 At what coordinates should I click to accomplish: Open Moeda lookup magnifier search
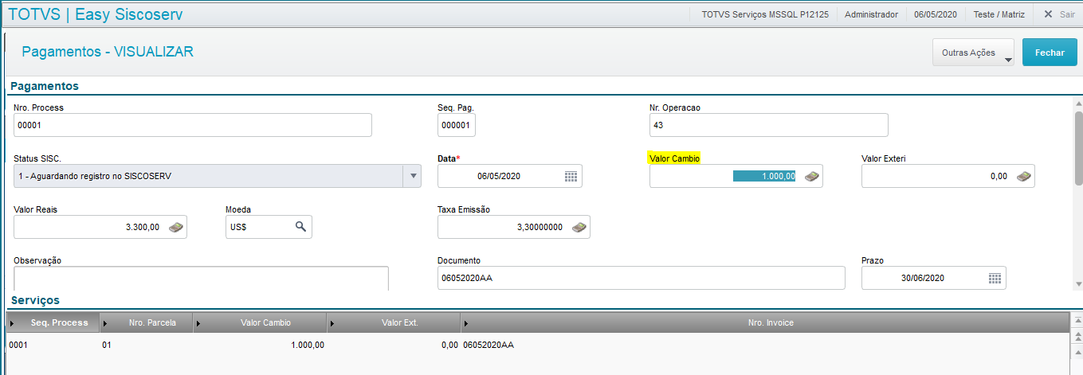[300, 227]
